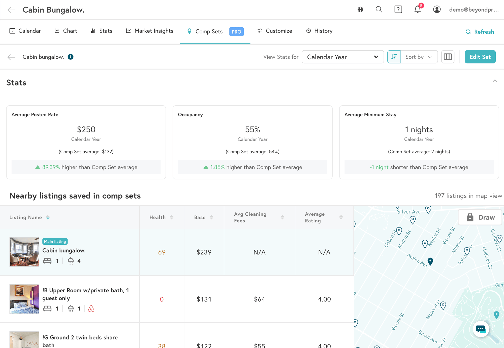Click the Cabin bungalow. listing name
The height and width of the screenshot is (348, 504).
point(64,250)
